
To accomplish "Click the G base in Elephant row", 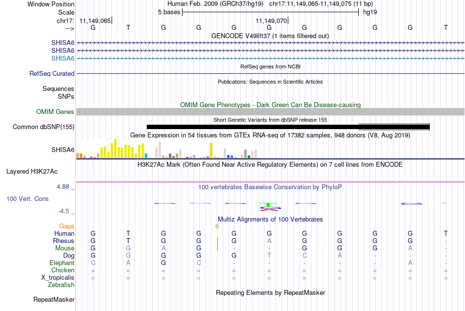I will click(x=163, y=263).
